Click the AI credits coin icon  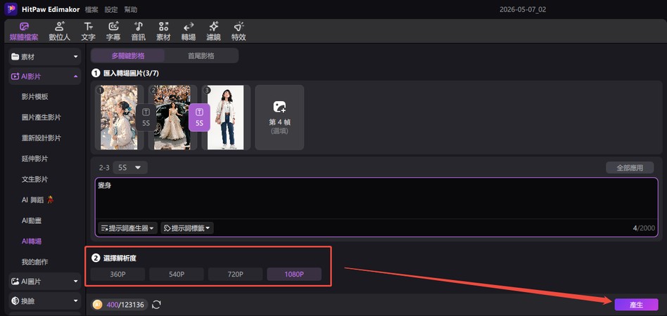(97, 305)
